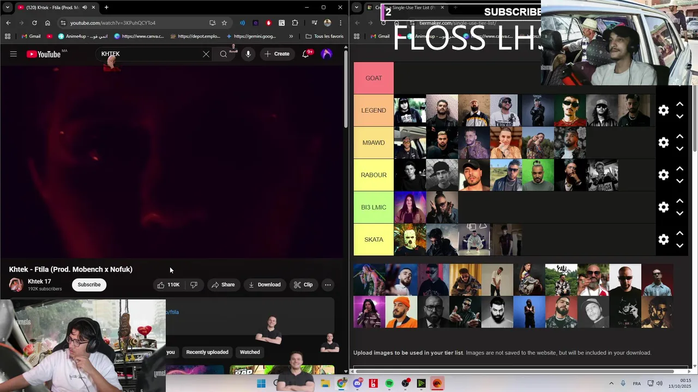Open Chrome extensions puzzle icon
The image size is (698, 392).
coord(295,23)
